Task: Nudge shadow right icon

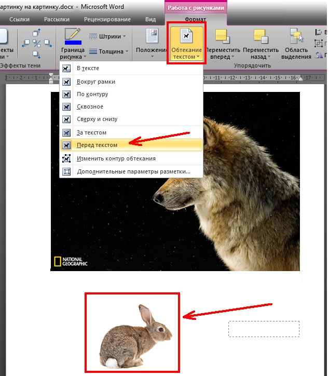Action: click(48, 44)
